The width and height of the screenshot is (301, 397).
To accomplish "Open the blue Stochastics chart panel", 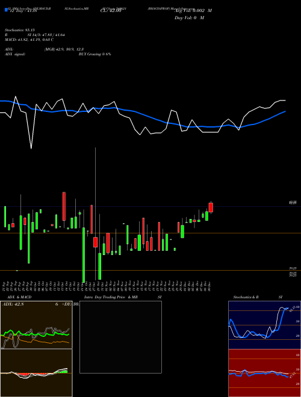I will (264, 325).
